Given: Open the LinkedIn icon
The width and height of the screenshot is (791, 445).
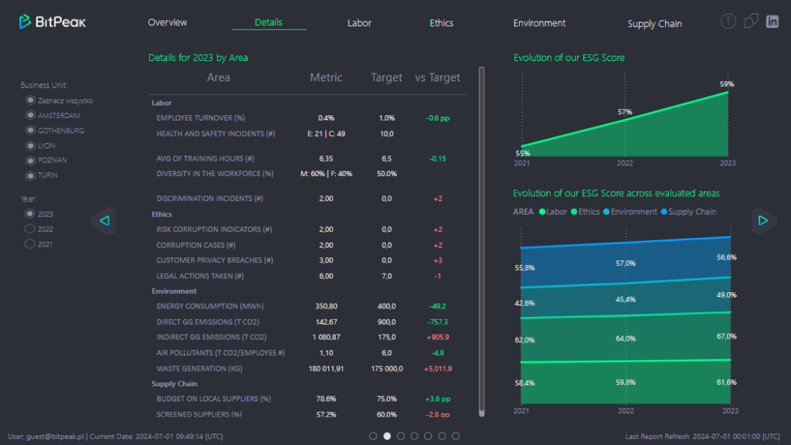Looking at the screenshot, I should (x=772, y=22).
